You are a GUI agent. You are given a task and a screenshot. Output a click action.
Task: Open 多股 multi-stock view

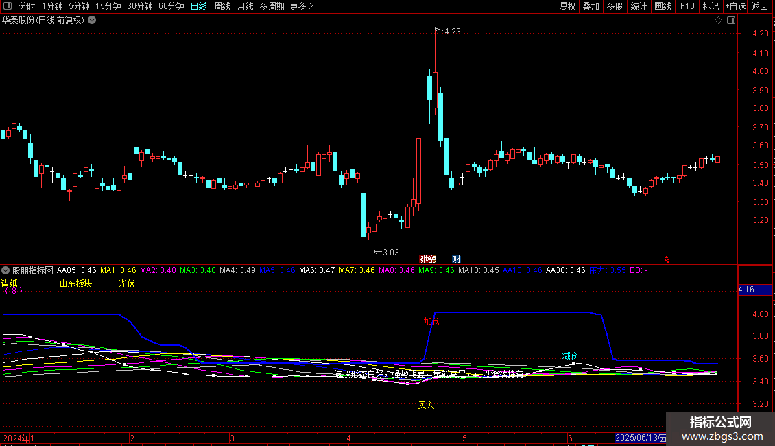[615, 6]
